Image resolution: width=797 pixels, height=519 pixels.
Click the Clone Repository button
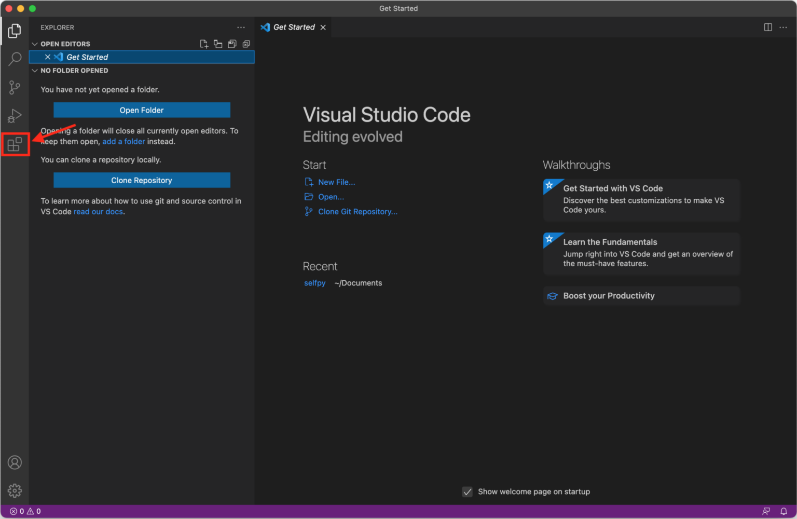click(142, 180)
